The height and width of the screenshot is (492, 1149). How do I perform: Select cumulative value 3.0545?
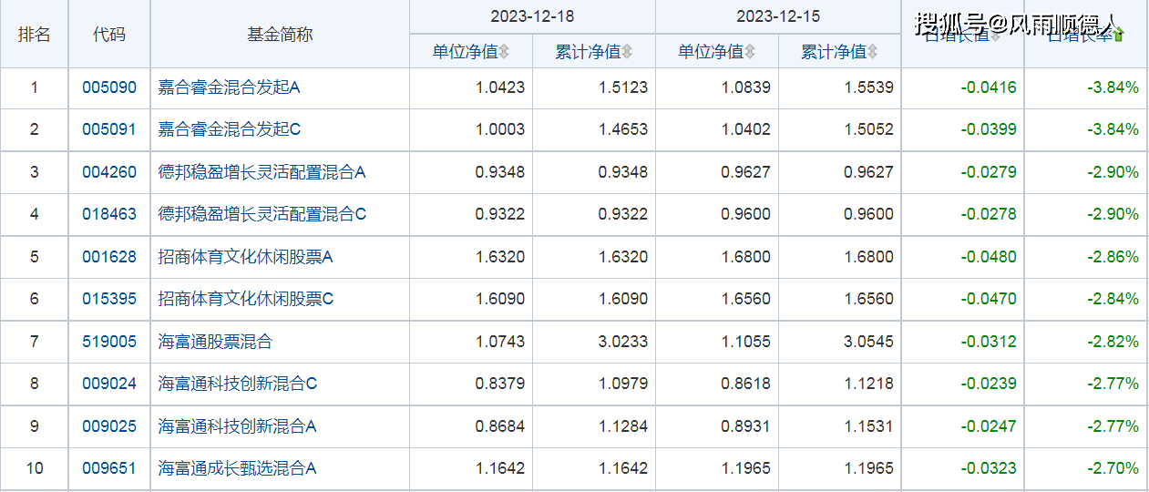coord(869,342)
